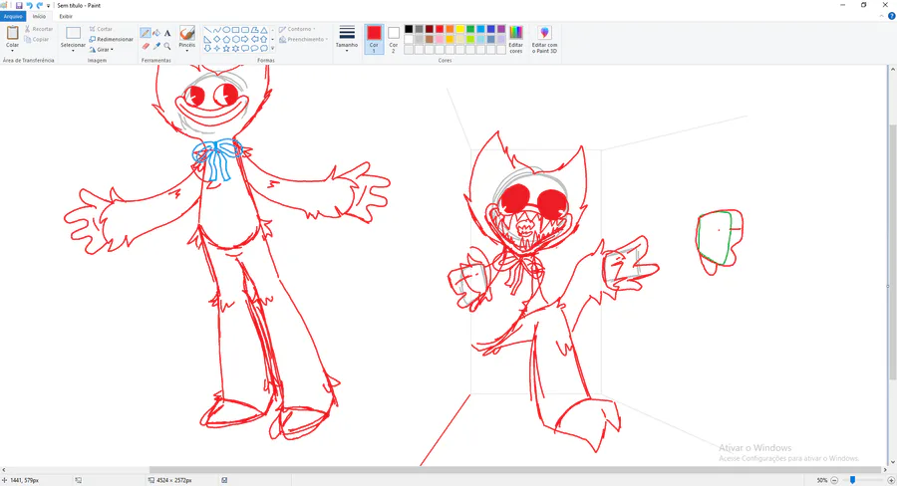Screen dimensions: 897x486
Task: Click the zoom slider handle
Action: tap(852, 480)
